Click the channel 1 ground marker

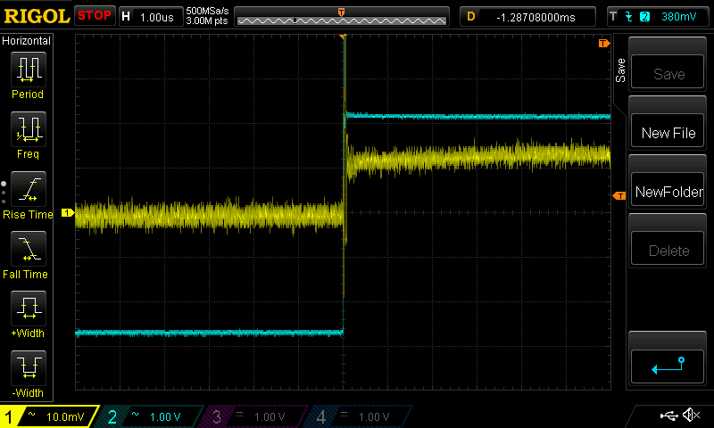tap(68, 212)
